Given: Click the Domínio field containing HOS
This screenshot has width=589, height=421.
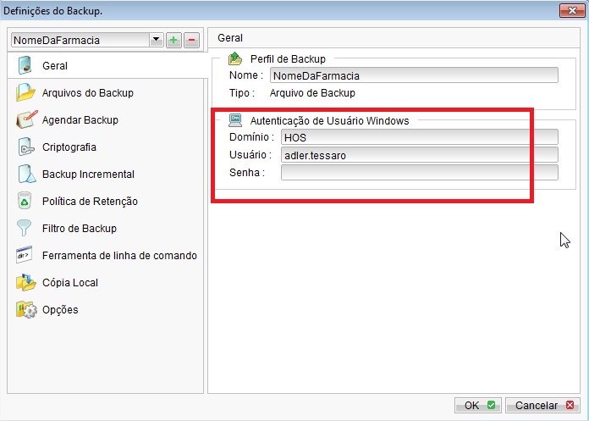Looking at the screenshot, I should tap(419, 137).
